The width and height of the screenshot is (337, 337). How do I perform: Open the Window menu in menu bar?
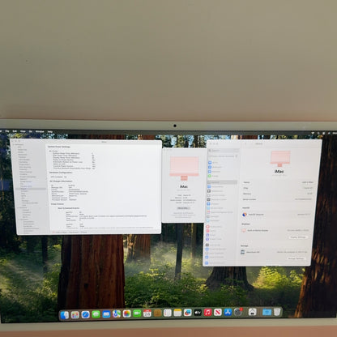(40, 131)
